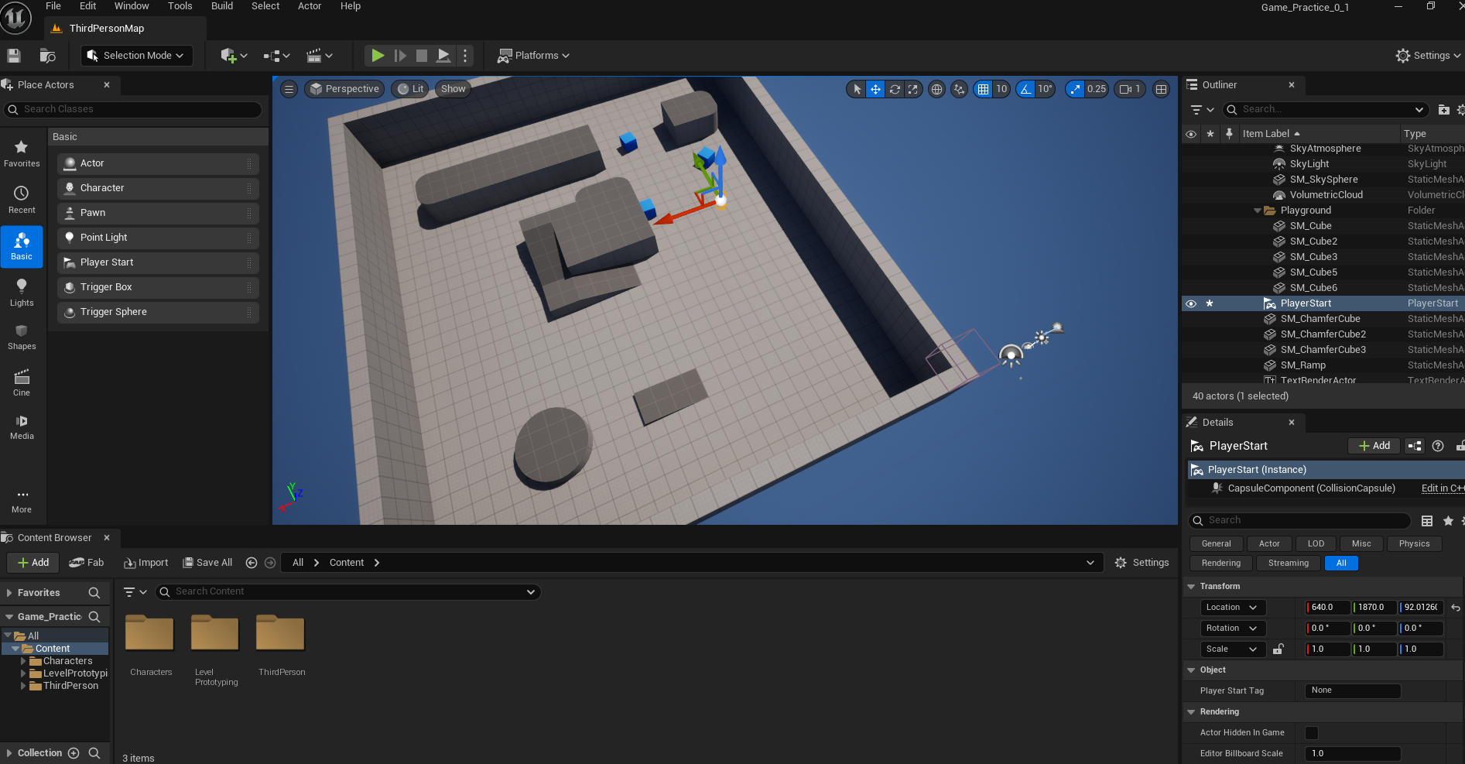Activate the scale gizmo tool in viewport

(x=913, y=89)
